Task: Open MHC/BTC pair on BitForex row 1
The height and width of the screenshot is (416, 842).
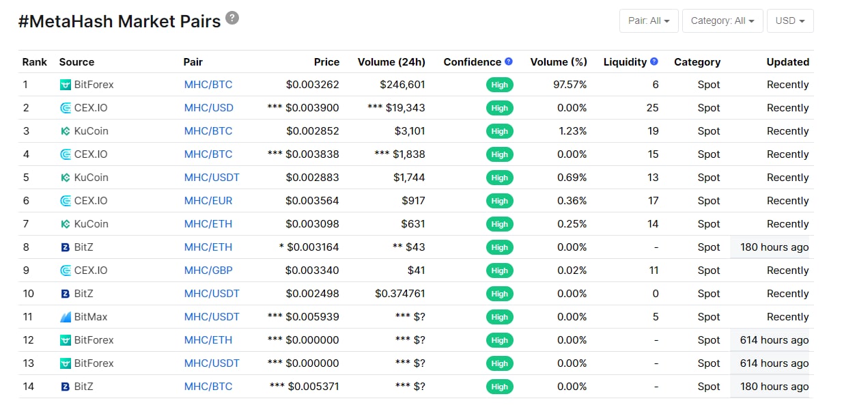Action: pos(208,85)
